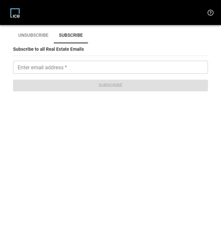Click the required email placeholder text

42,67
